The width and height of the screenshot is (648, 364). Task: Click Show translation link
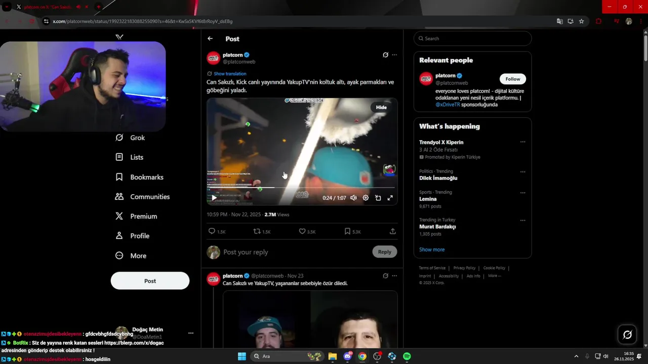pyautogui.click(x=230, y=74)
